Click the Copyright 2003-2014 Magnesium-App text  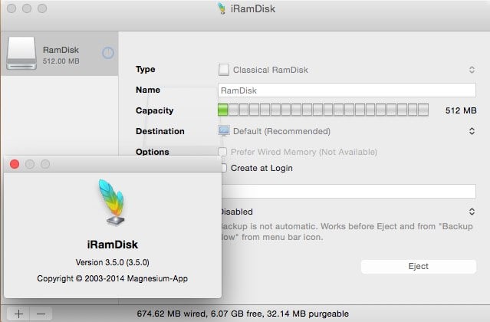113,278
